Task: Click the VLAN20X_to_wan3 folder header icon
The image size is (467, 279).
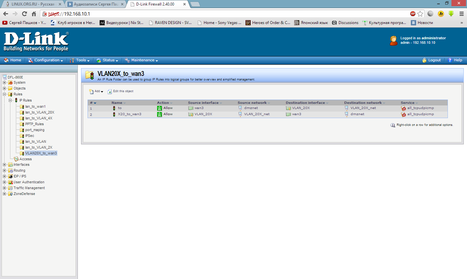Action: [x=90, y=75]
